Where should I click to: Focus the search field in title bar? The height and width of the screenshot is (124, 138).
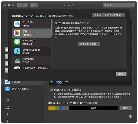point(119,5)
